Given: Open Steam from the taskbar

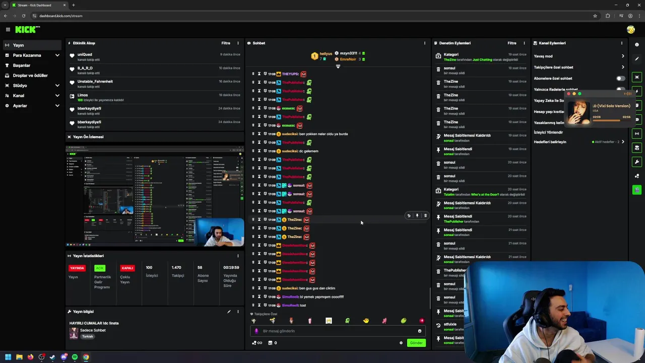Looking at the screenshot, I should (x=52, y=357).
